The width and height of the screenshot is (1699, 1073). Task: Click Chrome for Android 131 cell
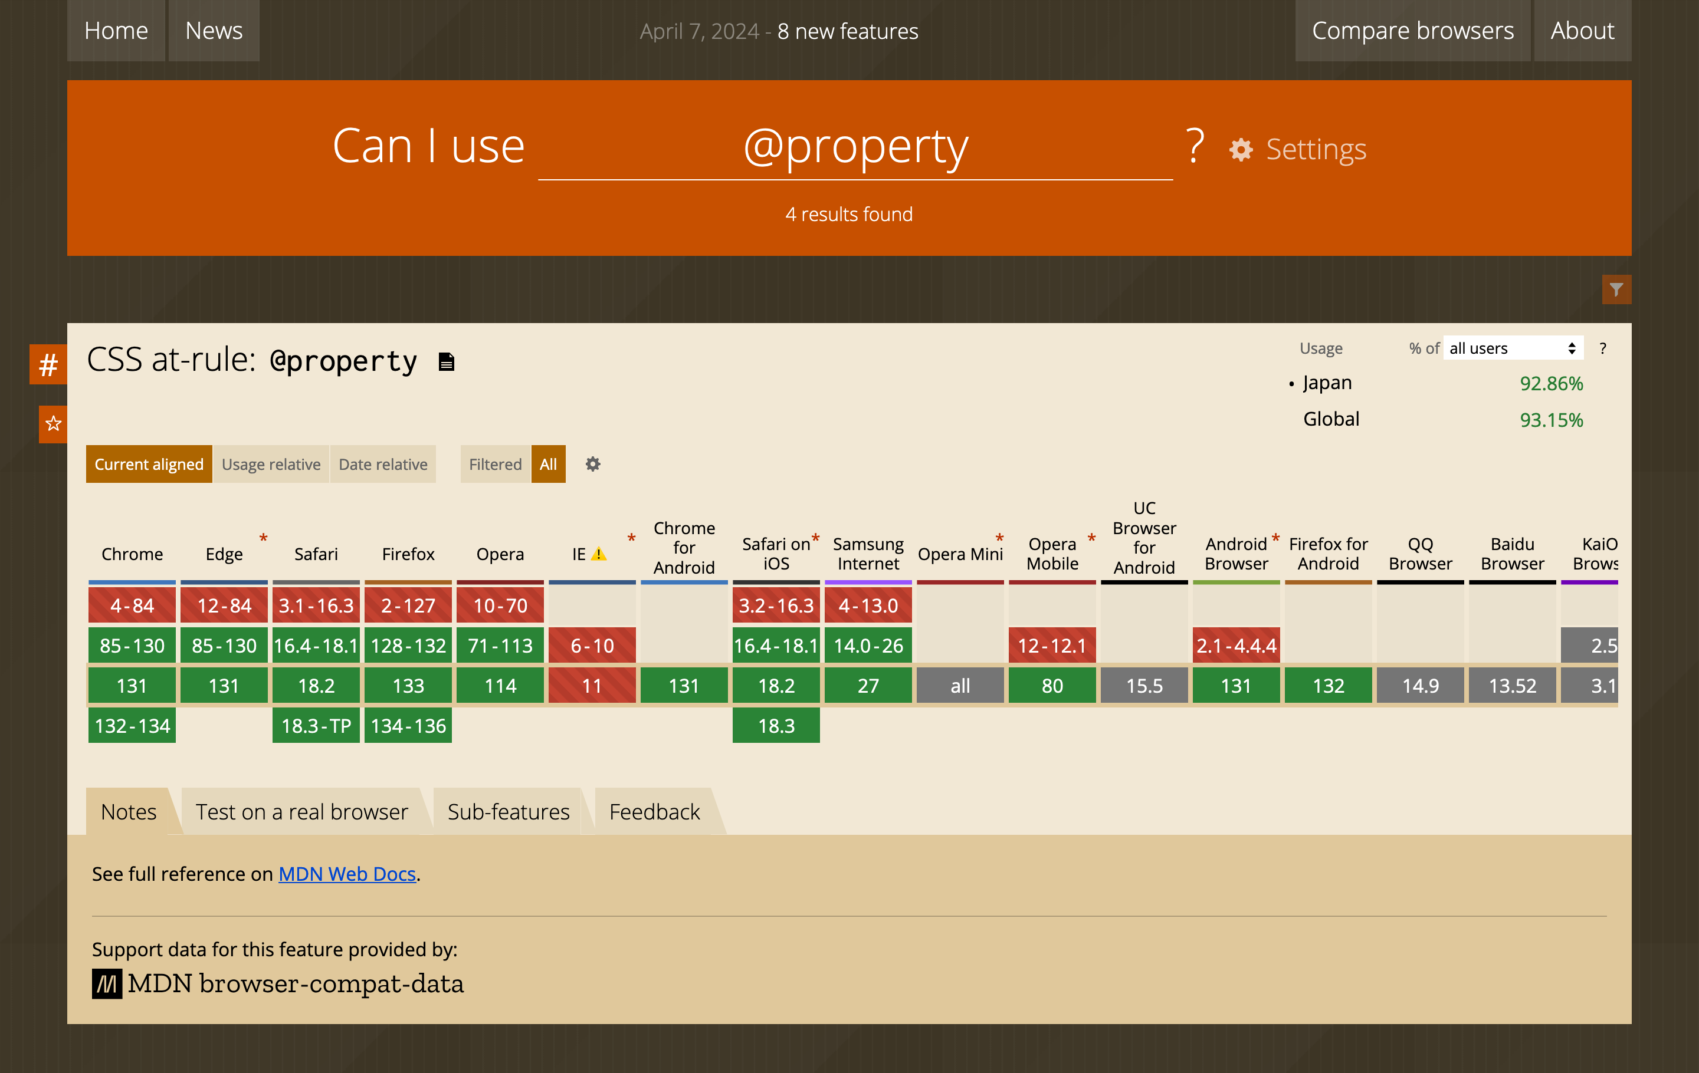[x=684, y=685]
